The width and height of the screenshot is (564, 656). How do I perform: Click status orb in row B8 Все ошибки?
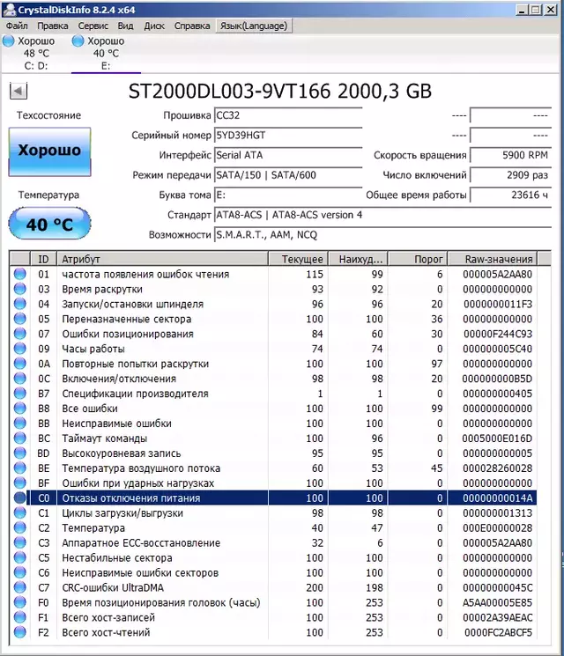[x=19, y=409]
